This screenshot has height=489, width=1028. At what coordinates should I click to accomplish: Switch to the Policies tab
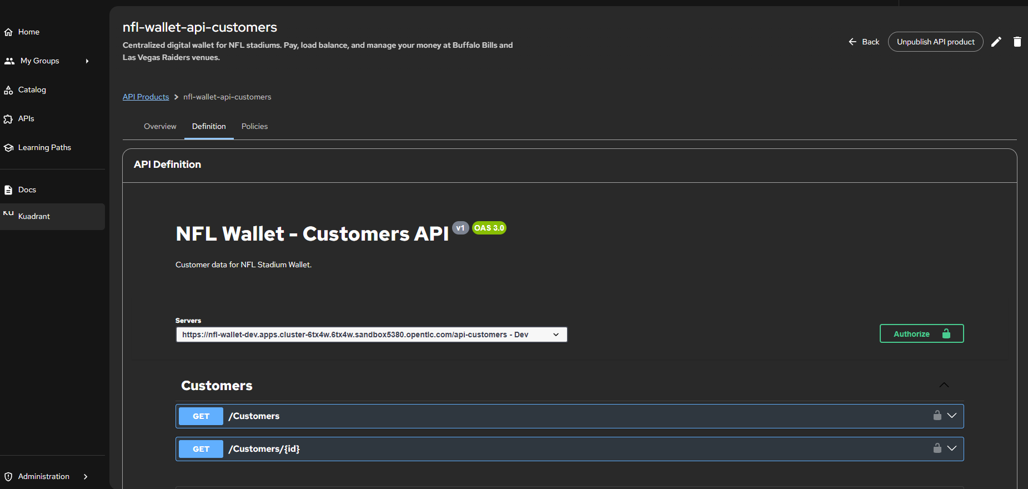tap(254, 127)
